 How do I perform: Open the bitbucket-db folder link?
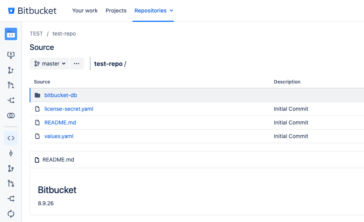coord(60,95)
